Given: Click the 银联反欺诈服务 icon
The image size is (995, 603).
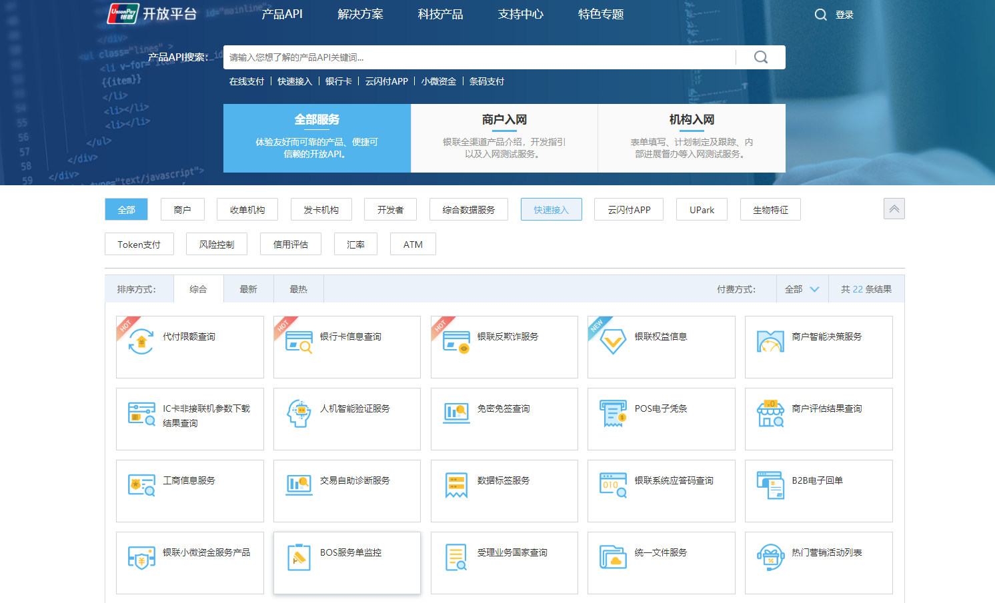Looking at the screenshot, I should coord(456,342).
